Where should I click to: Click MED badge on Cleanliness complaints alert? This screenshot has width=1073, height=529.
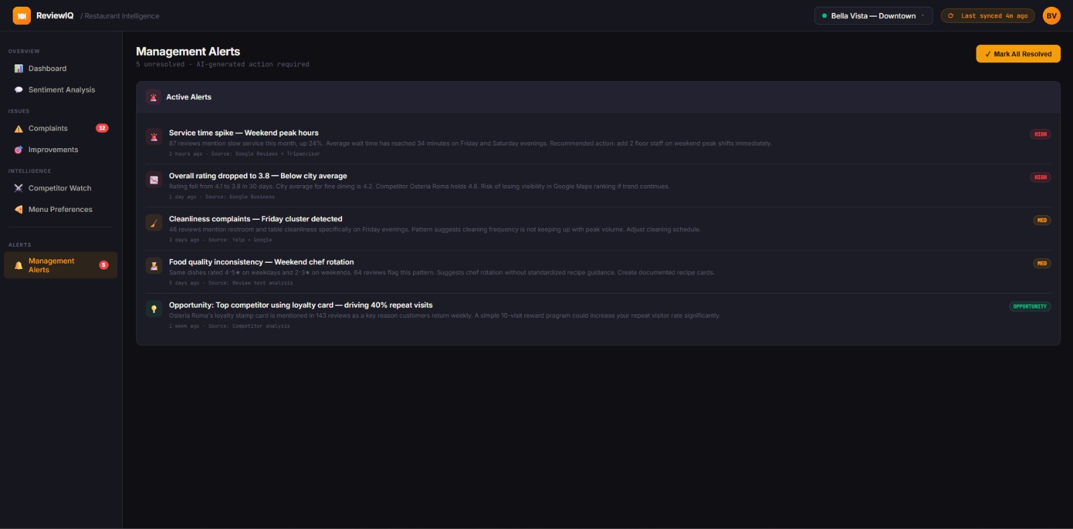[x=1042, y=220]
